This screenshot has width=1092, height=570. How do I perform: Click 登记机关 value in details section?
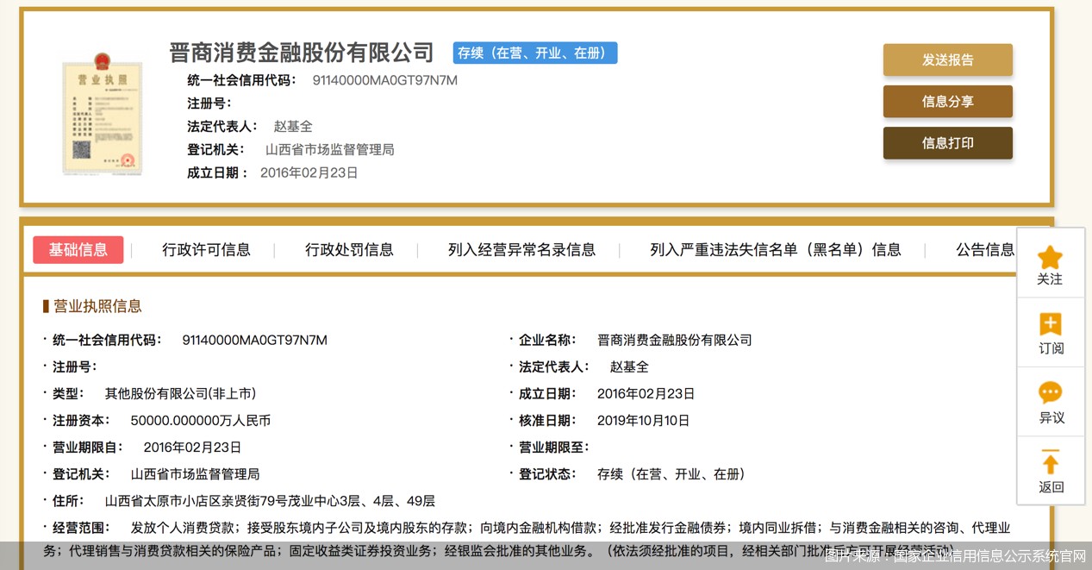[195, 474]
